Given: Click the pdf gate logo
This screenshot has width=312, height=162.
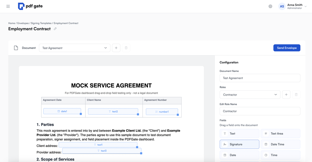Looking at the screenshot, I should (x=30, y=6).
